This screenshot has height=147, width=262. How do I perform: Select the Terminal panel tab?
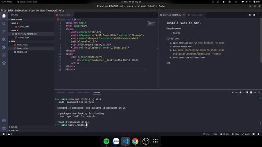click(x=97, y=92)
